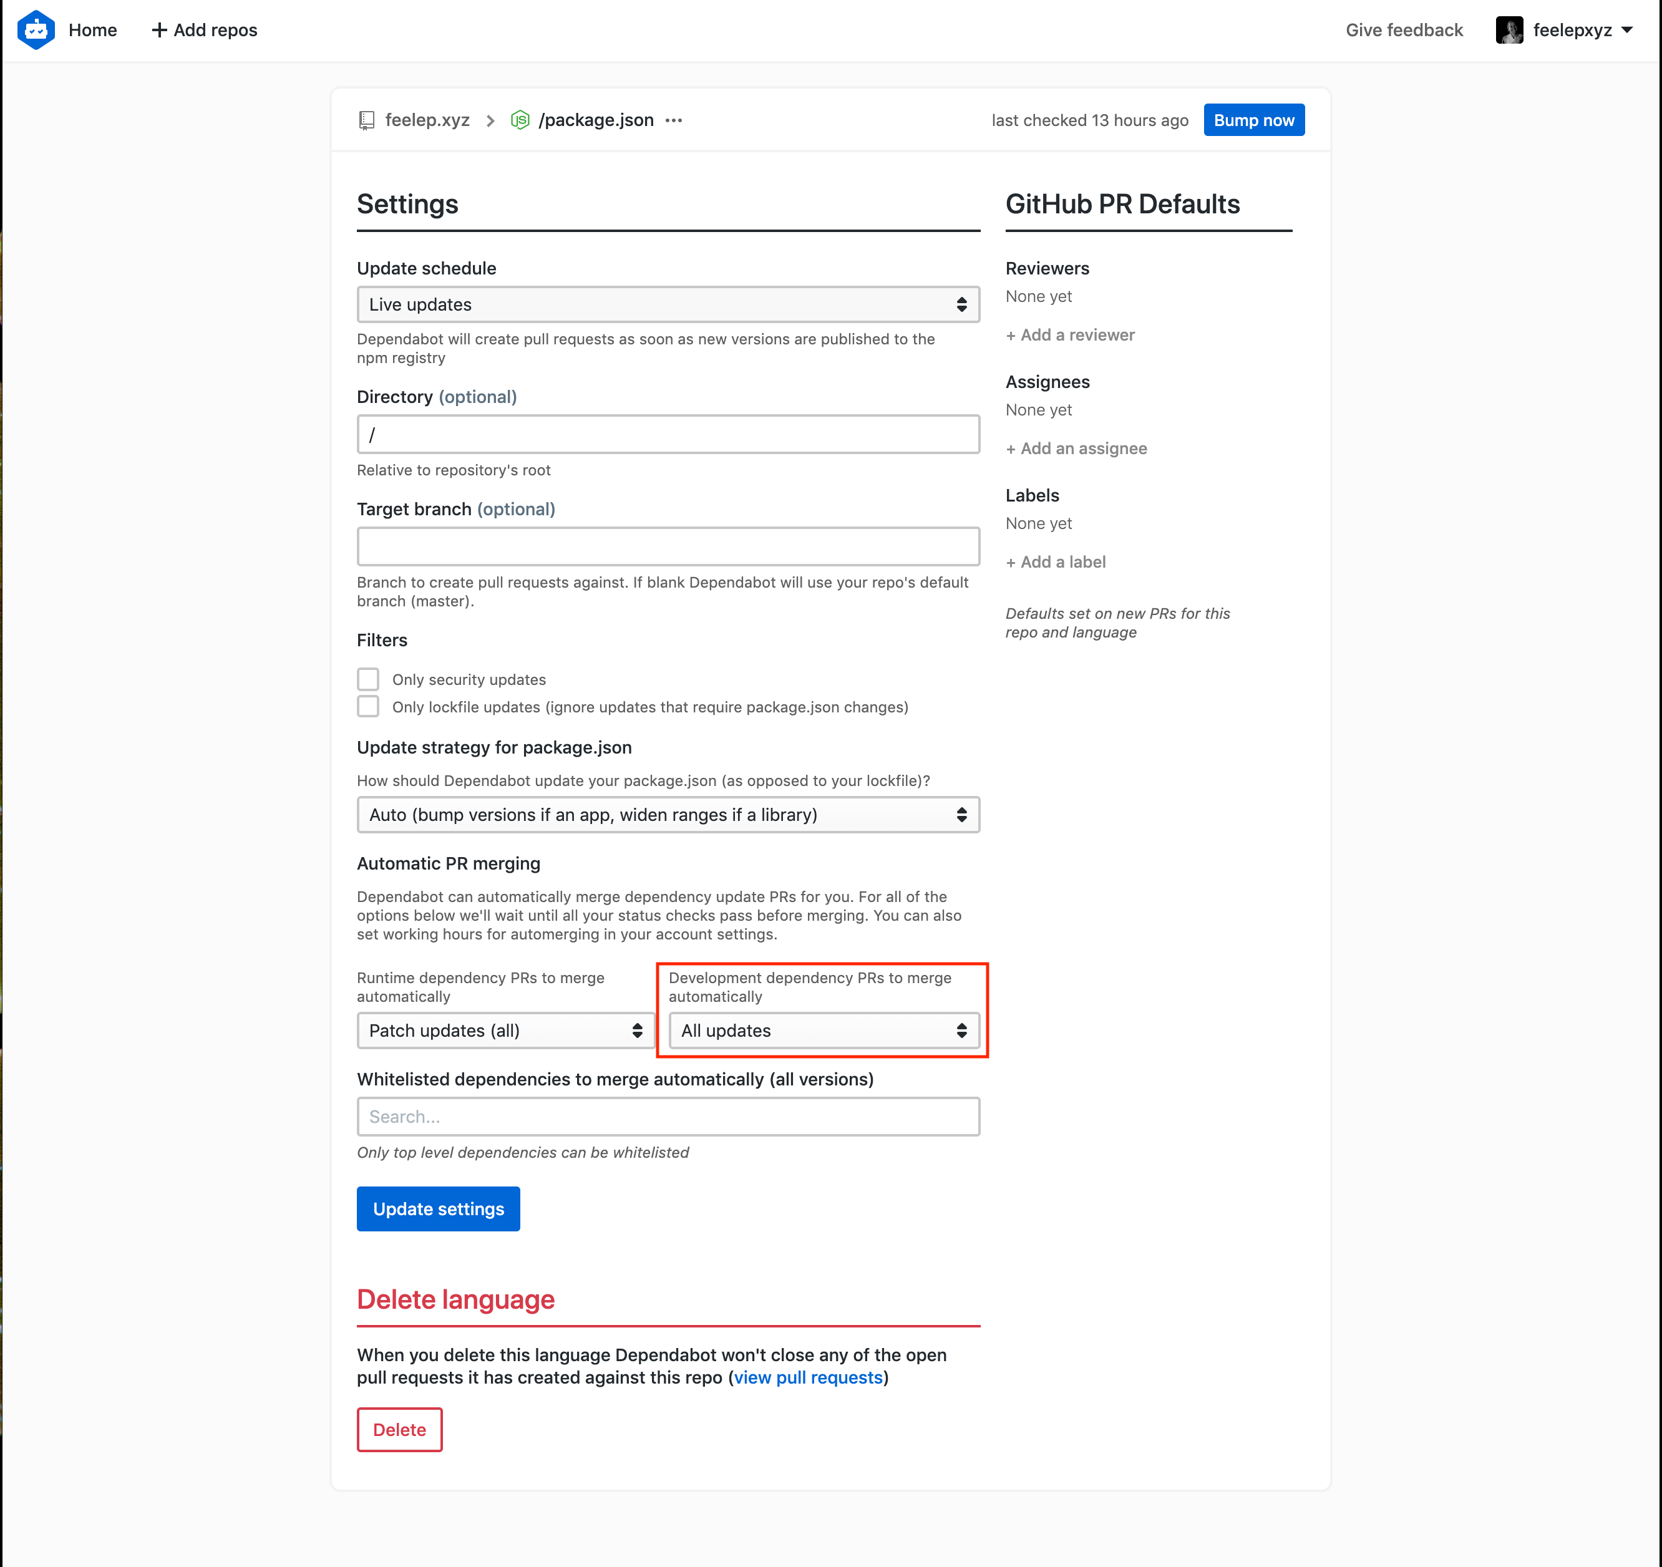Enable Only security updates checkbox
1662x1567 pixels.
(x=368, y=679)
